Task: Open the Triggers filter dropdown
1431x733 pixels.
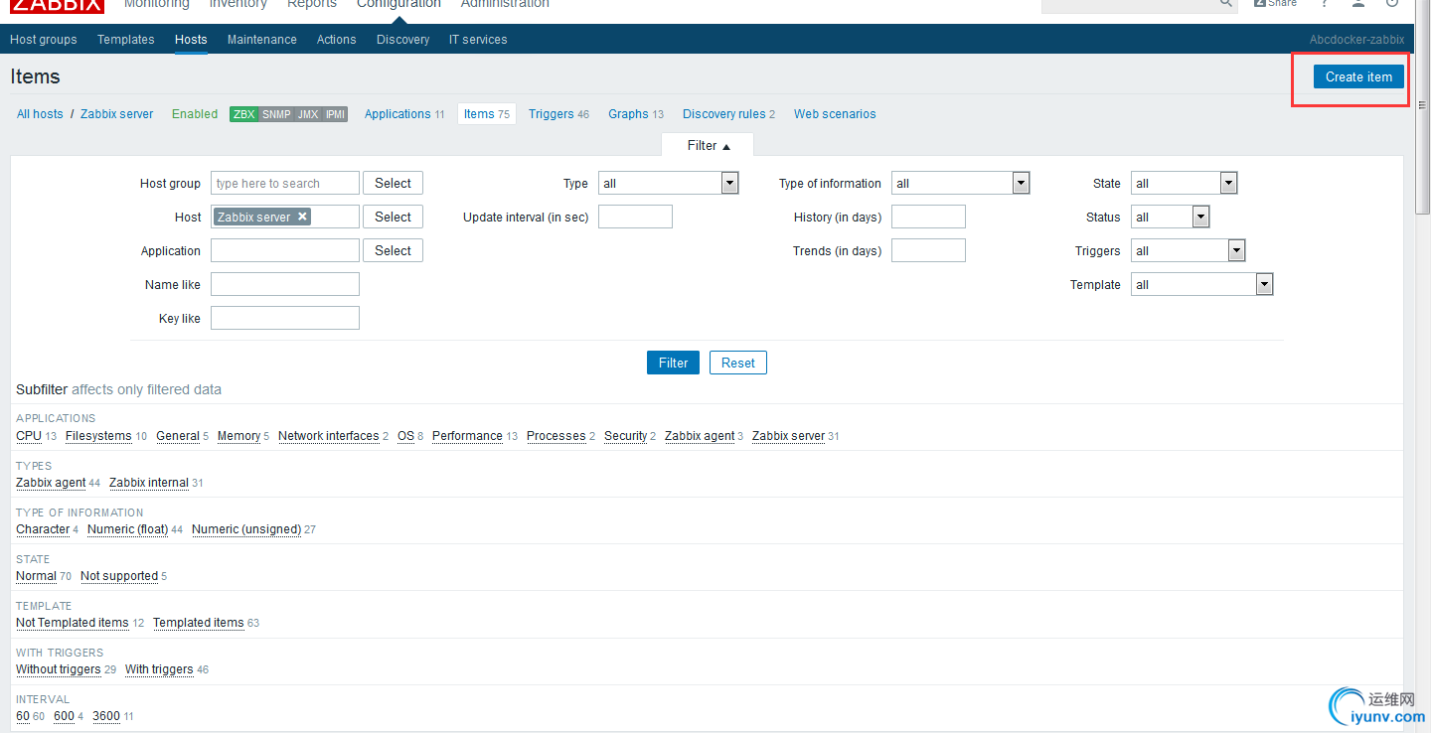Action: [x=1188, y=250]
